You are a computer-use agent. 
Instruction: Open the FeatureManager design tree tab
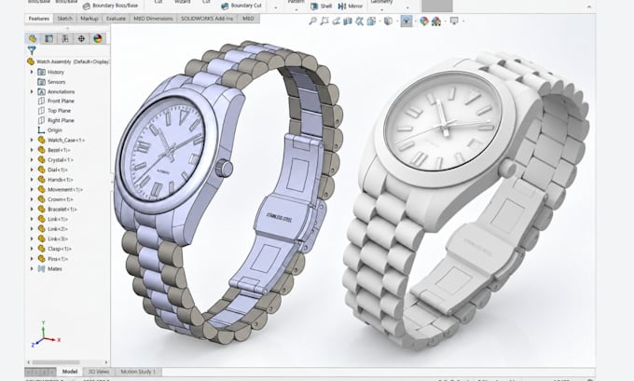point(33,38)
